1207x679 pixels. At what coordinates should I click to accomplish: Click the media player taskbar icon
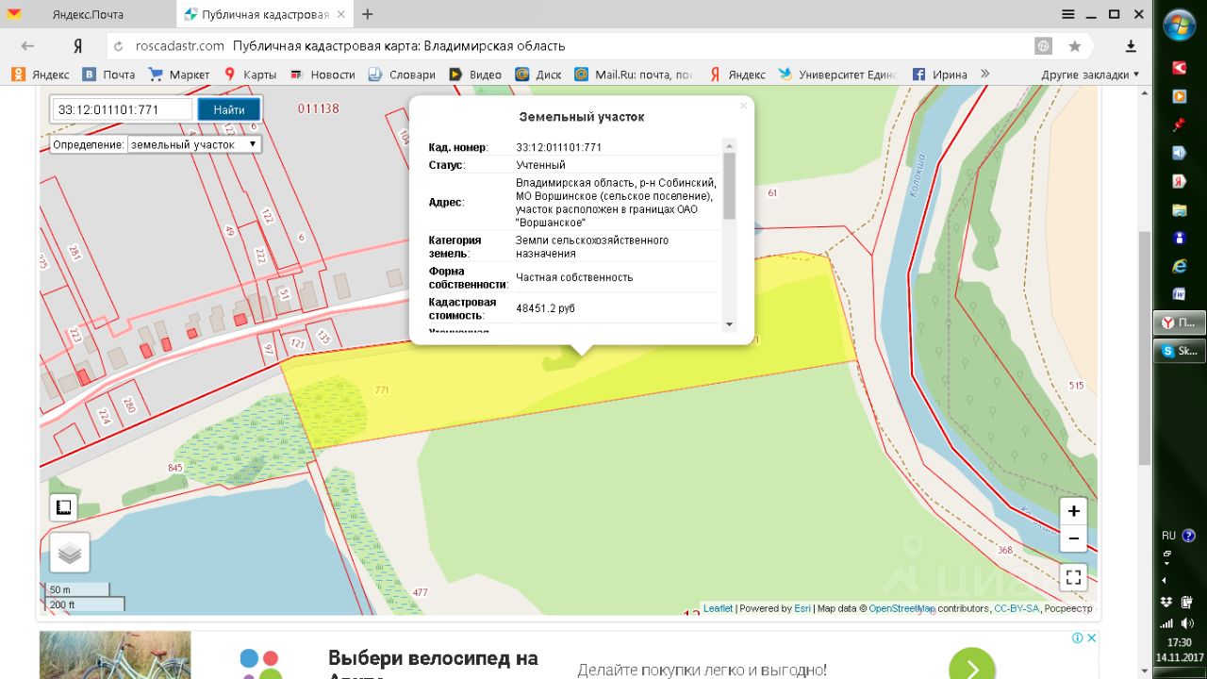click(x=1179, y=96)
